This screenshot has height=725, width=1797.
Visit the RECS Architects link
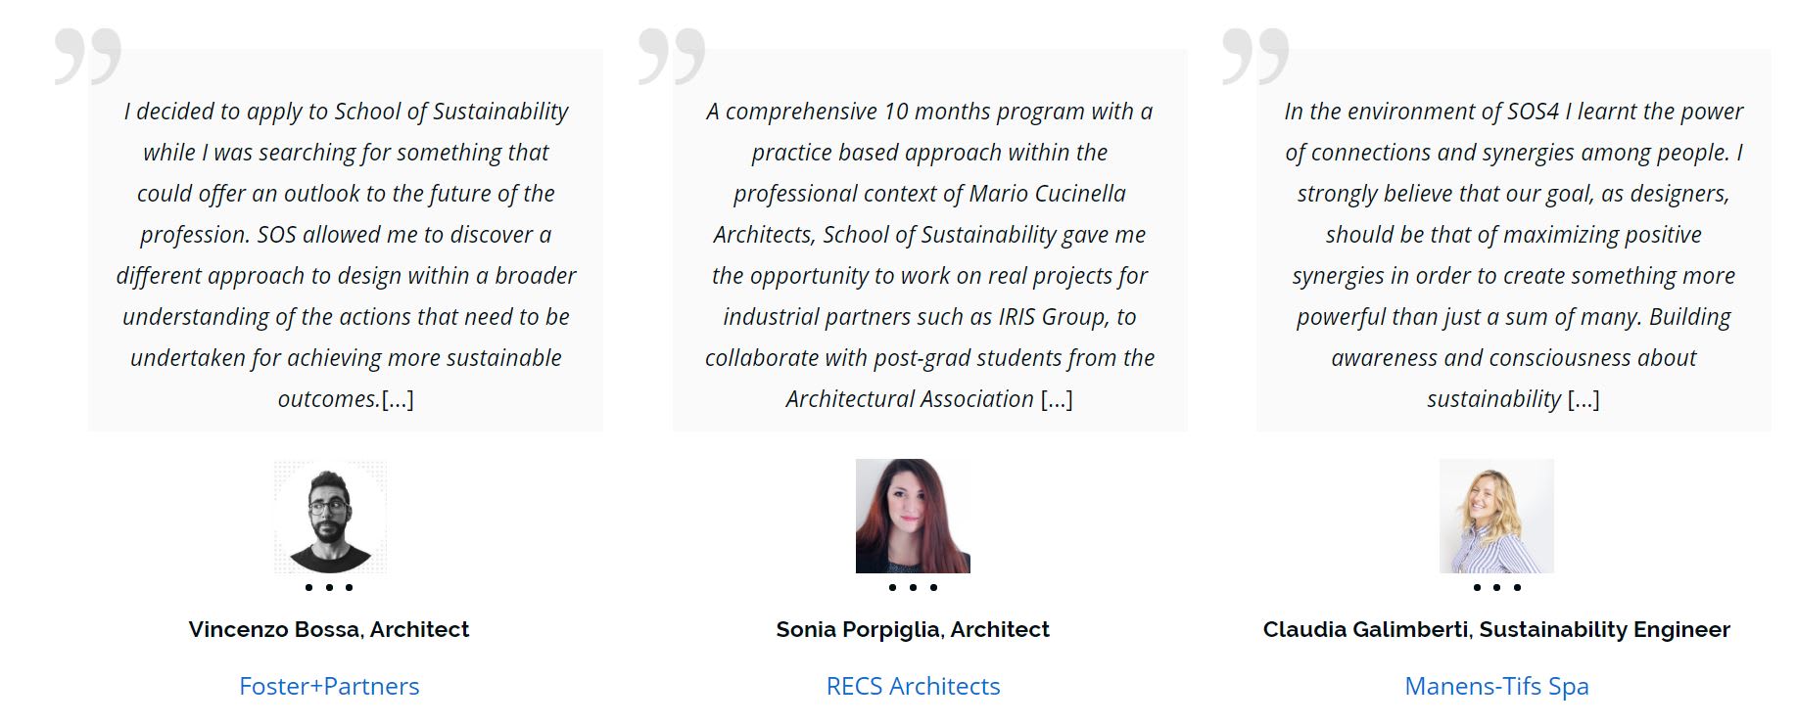(x=913, y=686)
